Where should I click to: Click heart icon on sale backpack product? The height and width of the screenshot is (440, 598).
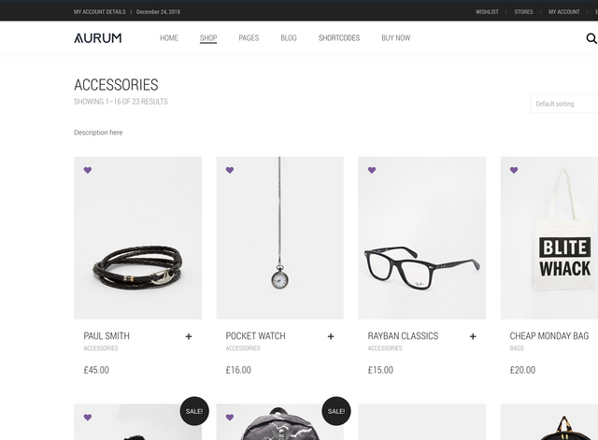pos(230,418)
